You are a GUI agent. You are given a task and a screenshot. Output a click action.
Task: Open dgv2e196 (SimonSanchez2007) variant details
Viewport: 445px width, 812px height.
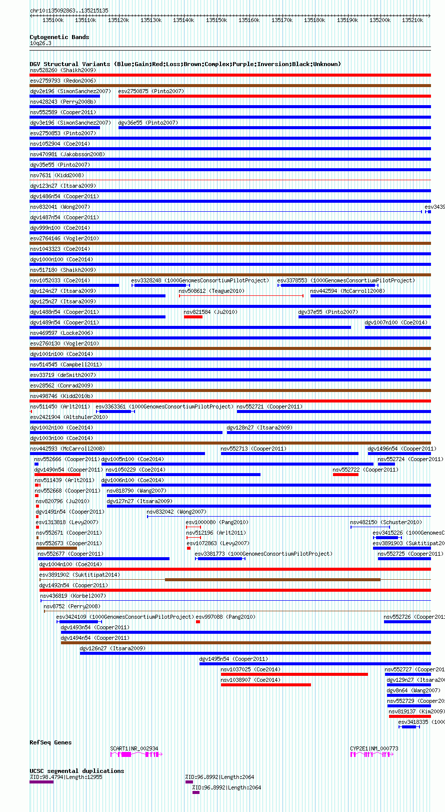coord(70,91)
